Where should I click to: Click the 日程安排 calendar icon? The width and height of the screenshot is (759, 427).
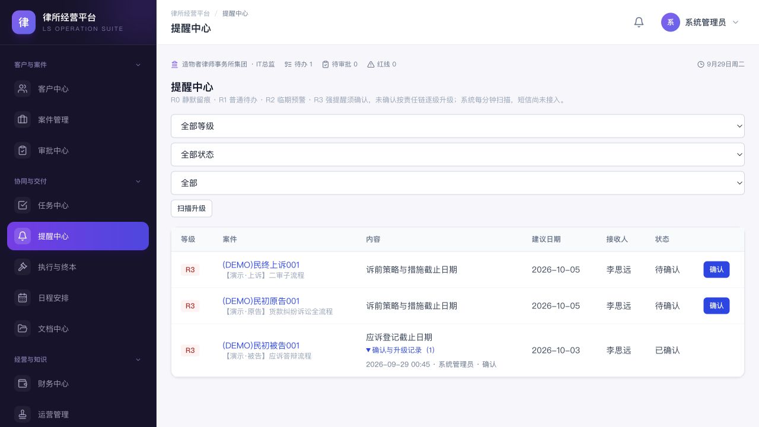[x=23, y=298]
